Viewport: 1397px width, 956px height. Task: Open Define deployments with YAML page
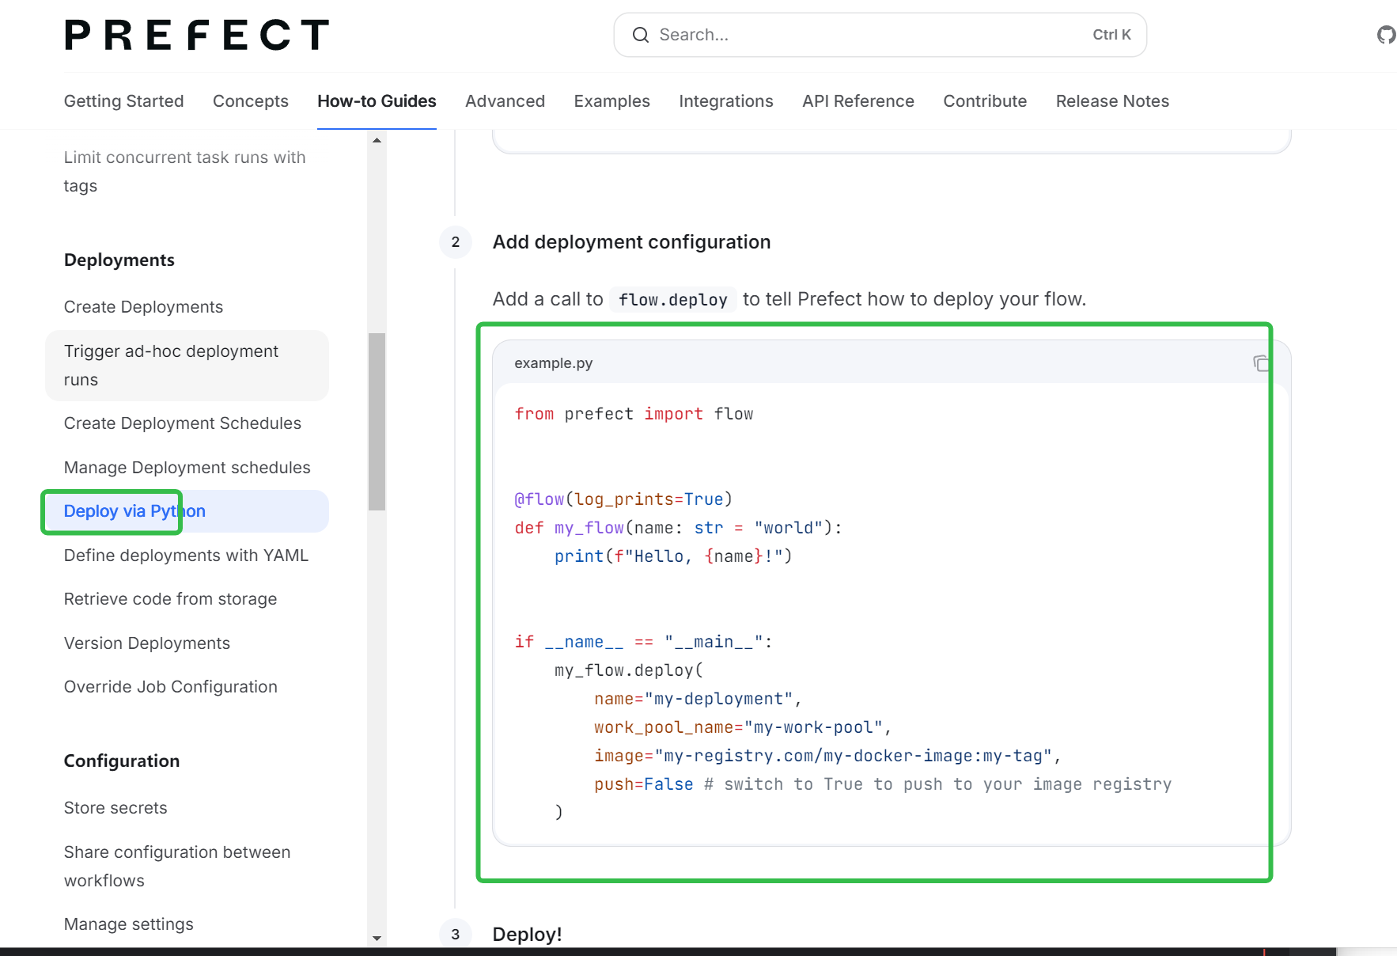click(x=186, y=556)
